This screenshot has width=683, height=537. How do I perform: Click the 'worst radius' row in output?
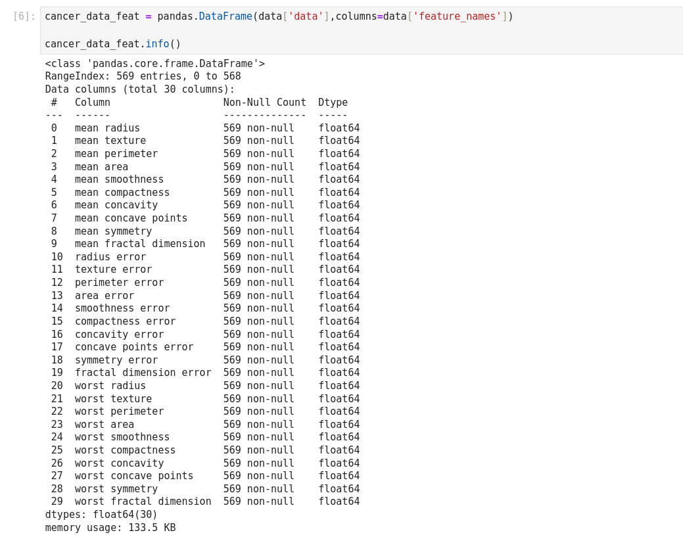pos(110,386)
